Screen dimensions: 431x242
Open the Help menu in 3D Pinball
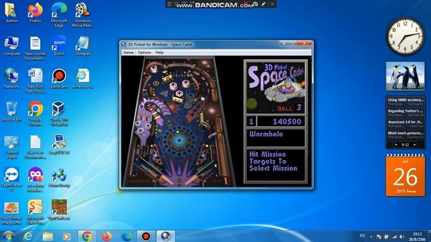tap(160, 52)
